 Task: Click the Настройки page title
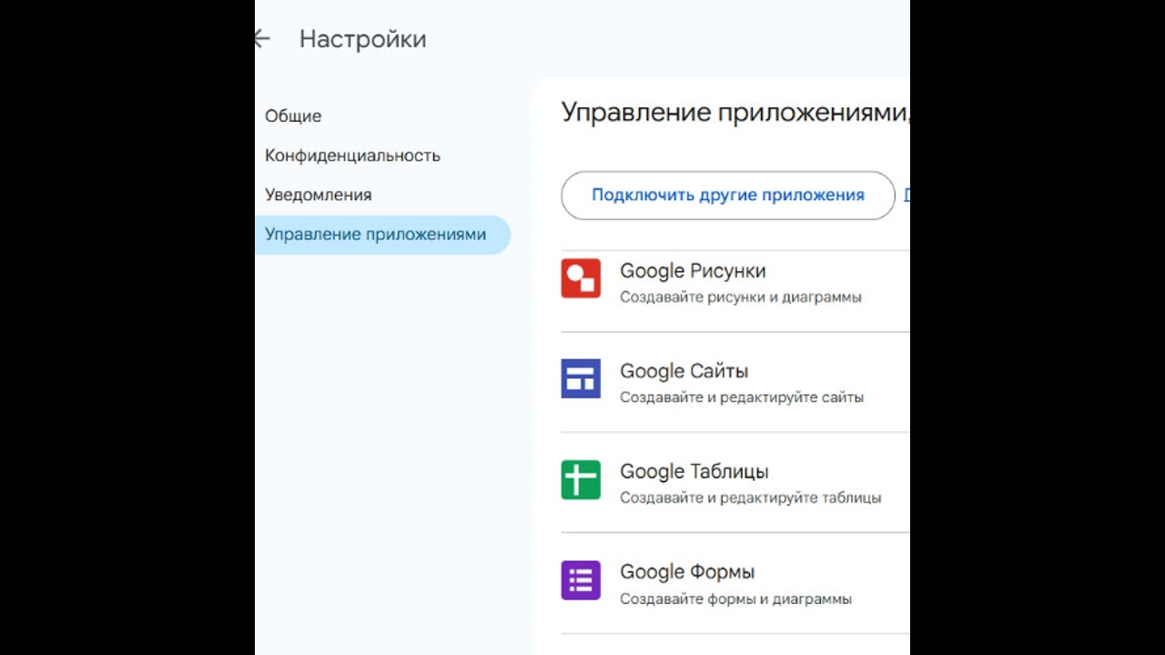[362, 39]
